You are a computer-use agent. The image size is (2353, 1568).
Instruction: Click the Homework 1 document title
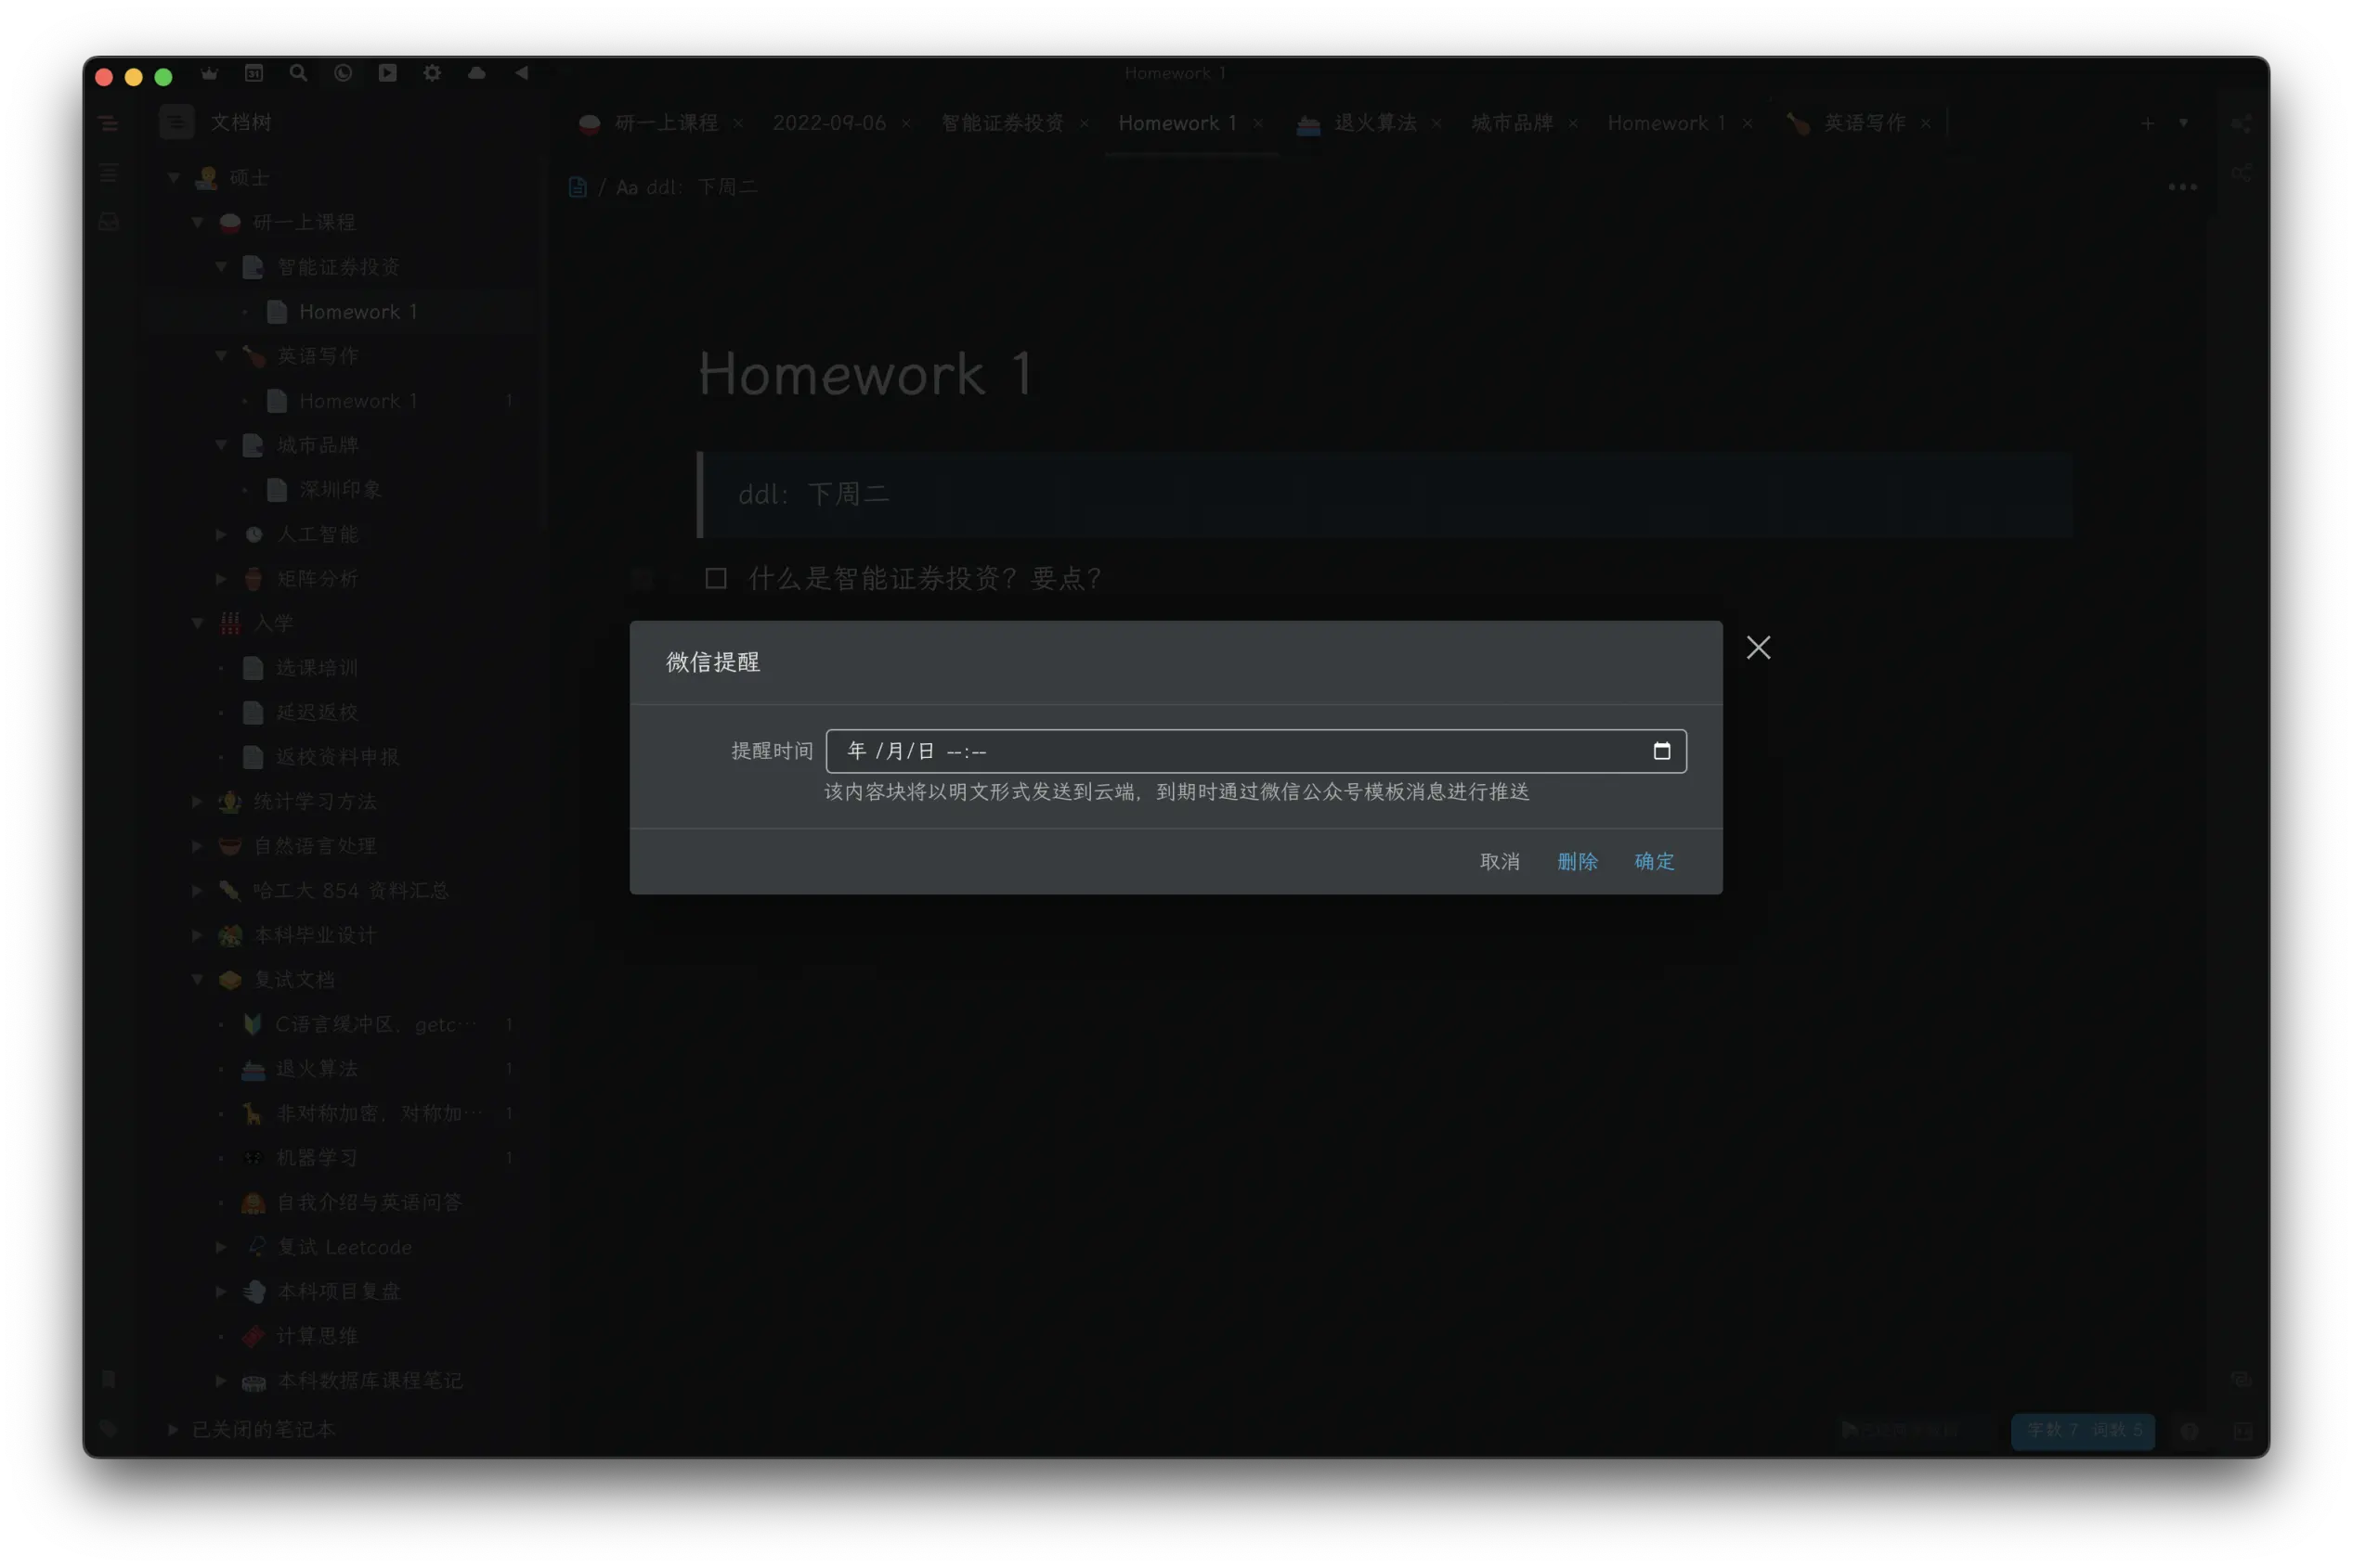tap(864, 374)
